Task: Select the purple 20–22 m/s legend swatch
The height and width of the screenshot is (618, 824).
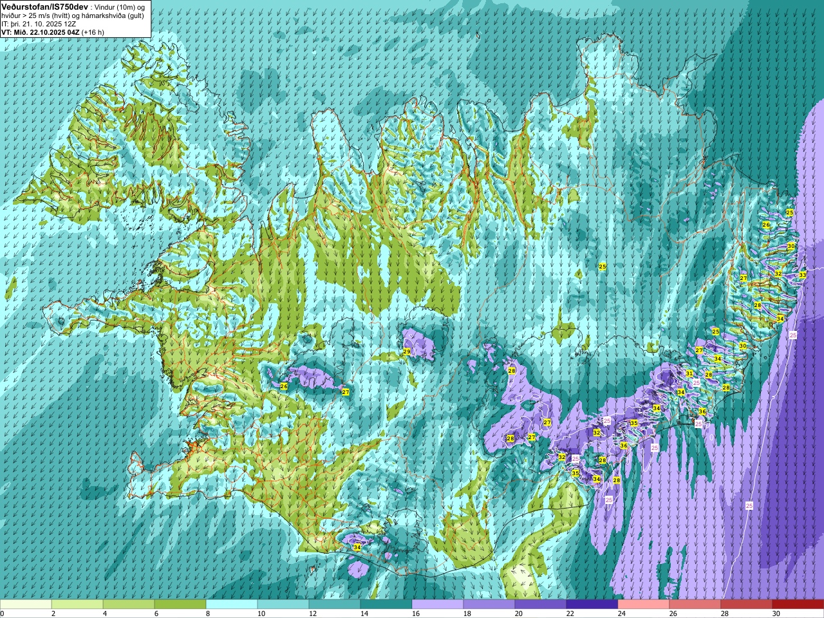Action: point(541,604)
